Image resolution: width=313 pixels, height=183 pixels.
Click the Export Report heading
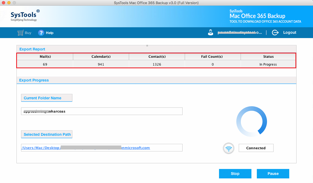32,49
